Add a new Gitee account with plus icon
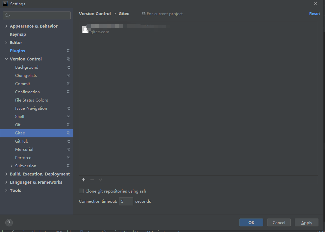Image resolution: width=325 pixels, height=232 pixels. (84, 180)
